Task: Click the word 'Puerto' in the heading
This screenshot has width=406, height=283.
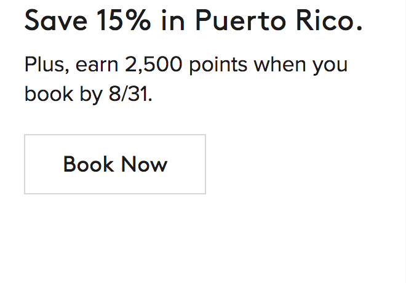Action: (236, 22)
